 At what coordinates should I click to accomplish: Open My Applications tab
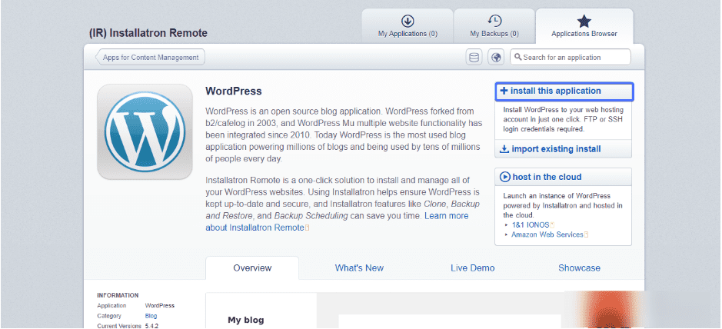pyautogui.click(x=408, y=26)
